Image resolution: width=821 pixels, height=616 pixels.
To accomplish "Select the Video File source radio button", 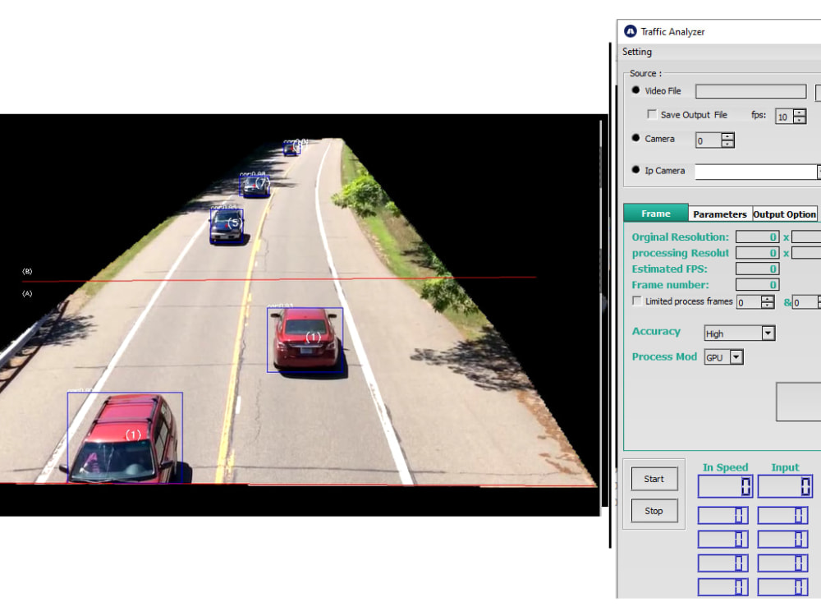I will click(x=636, y=90).
